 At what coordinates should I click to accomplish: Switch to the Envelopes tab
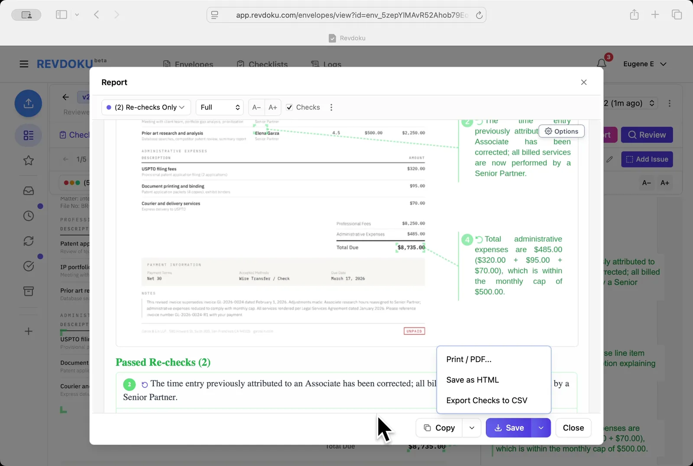(x=189, y=64)
